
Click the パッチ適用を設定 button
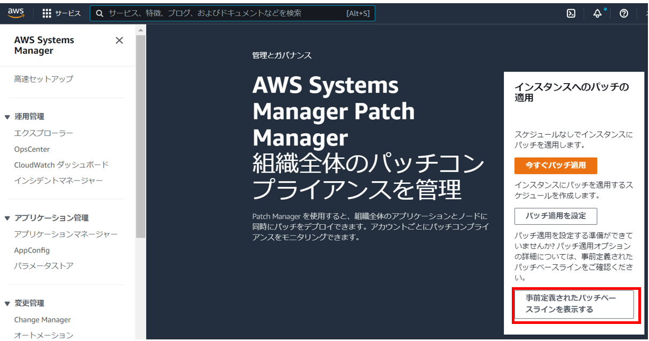[x=556, y=216]
